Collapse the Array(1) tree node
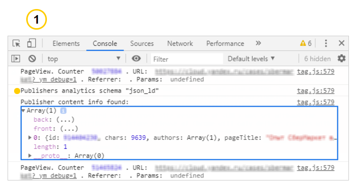This screenshot has height=183, width=357. 23,111
